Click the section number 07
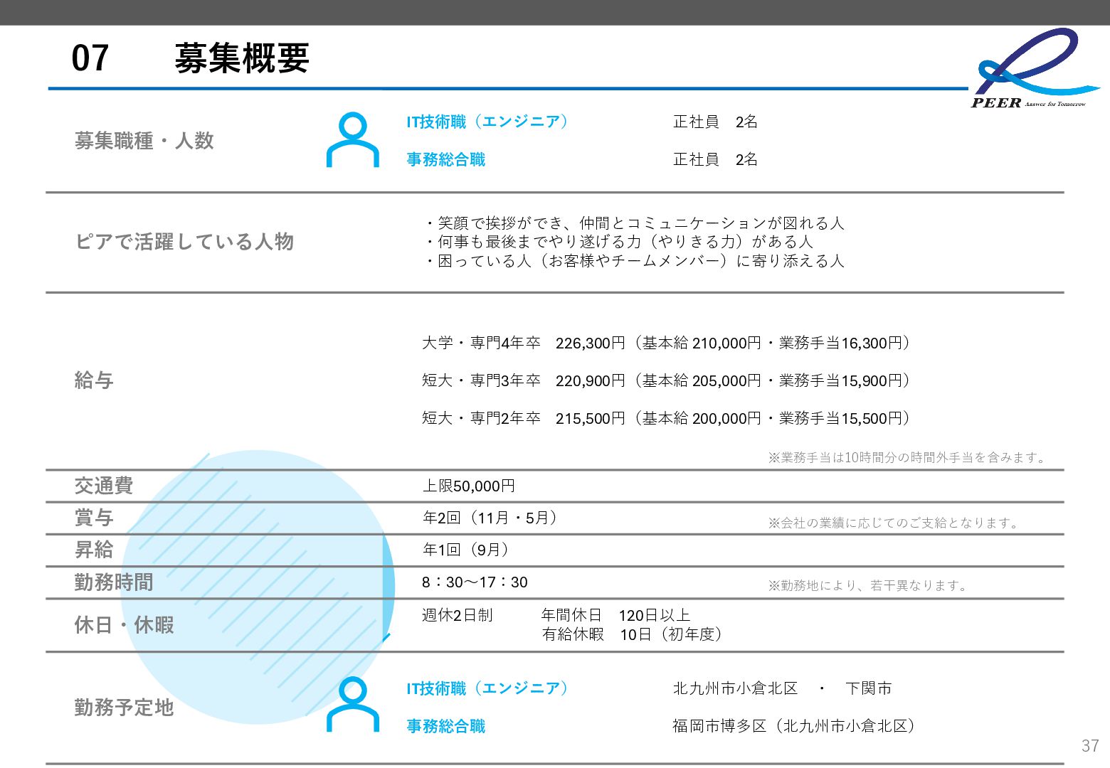Screen dimensions: 1110x768 click(x=90, y=58)
